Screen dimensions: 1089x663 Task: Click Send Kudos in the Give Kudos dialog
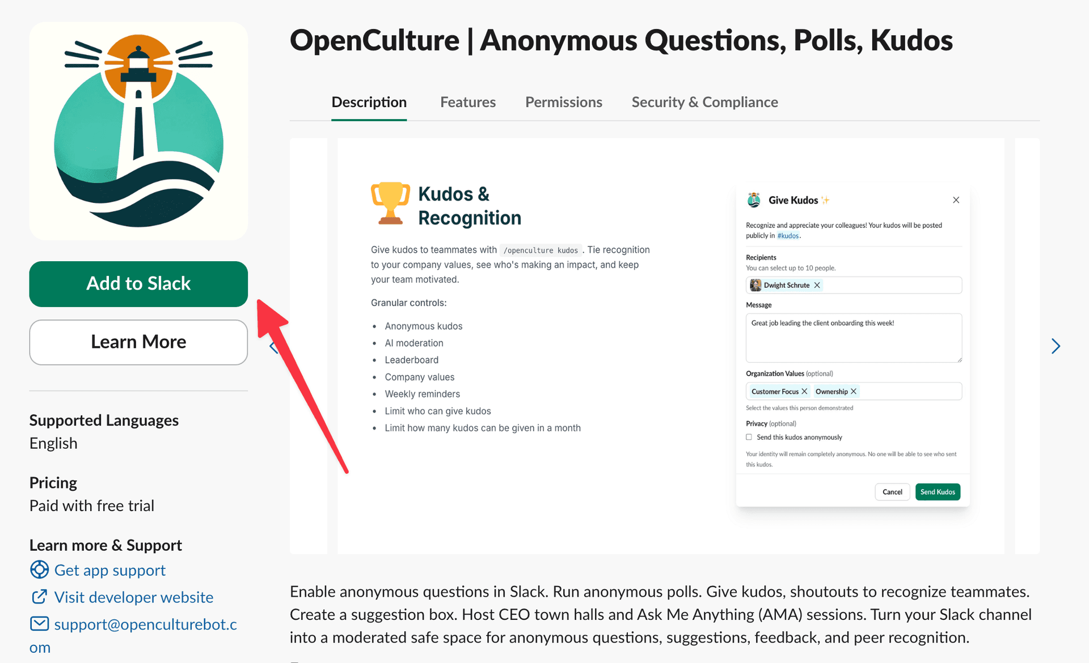937,492
